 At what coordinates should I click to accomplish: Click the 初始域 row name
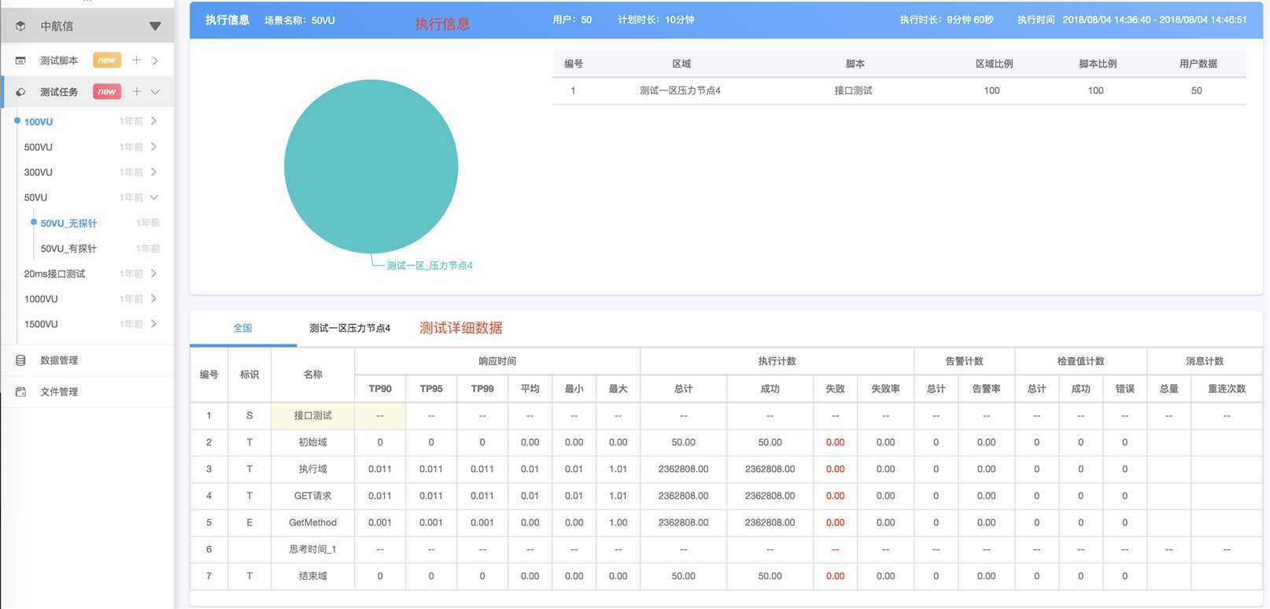tap(313, 442)
